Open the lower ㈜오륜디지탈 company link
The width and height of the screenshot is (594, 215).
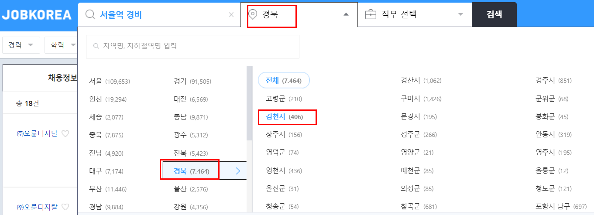click(x=37, y=207)
